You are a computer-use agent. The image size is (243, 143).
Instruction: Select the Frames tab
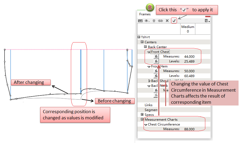click(x=145, y=14)
